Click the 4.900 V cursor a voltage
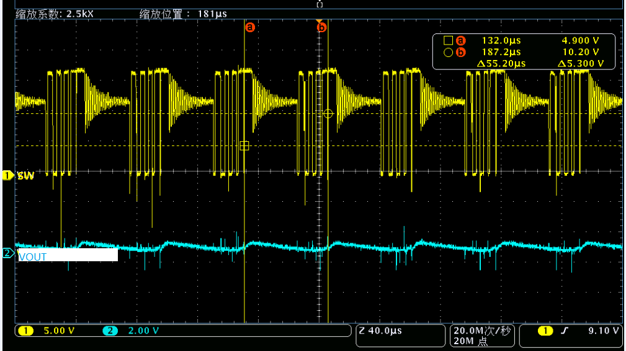626x351 pixels. (x=581, y=41)
